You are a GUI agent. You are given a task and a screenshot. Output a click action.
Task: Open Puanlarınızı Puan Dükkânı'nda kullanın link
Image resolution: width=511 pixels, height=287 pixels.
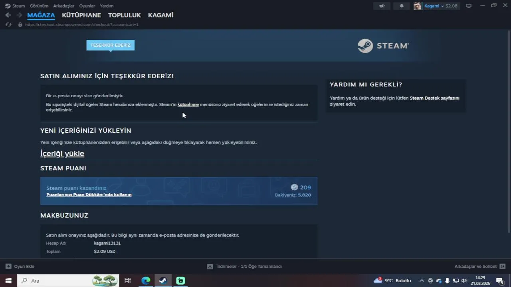click(89, 195)
